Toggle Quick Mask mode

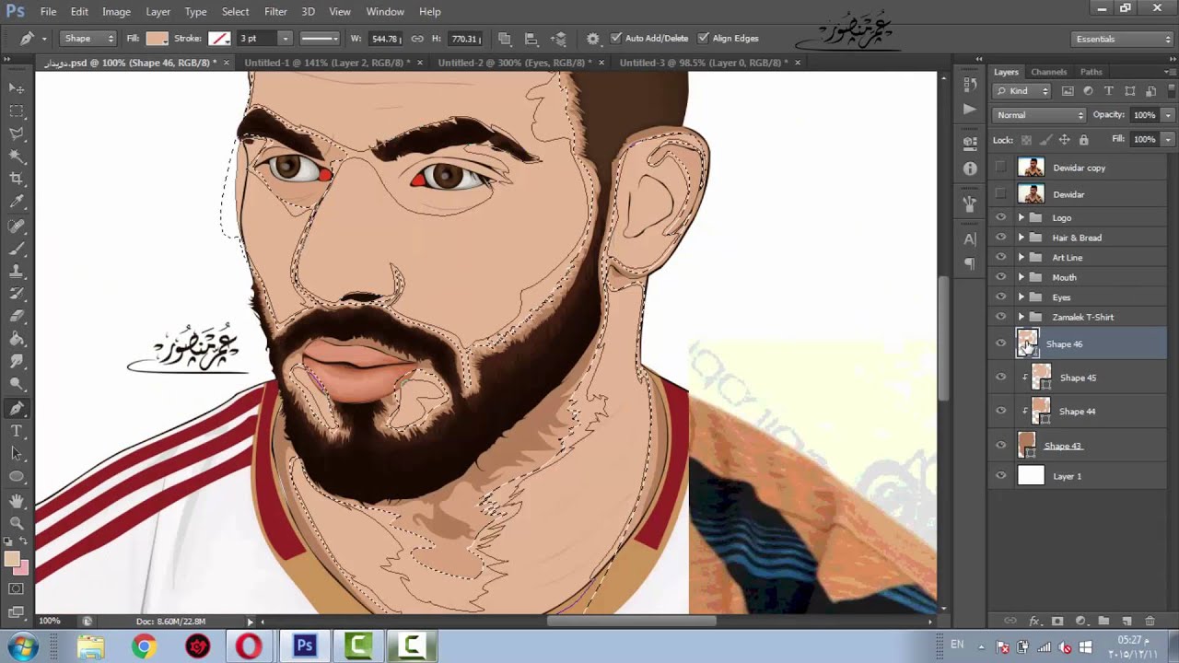pyautogui.click(x=17, y=589)
